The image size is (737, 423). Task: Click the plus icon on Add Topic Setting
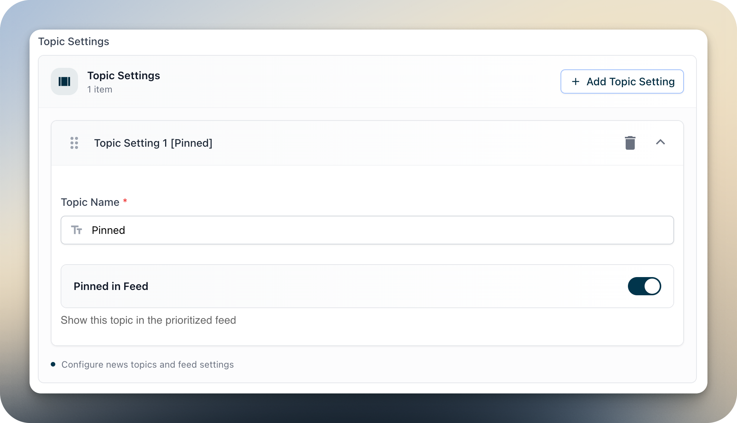click(576, 81)
